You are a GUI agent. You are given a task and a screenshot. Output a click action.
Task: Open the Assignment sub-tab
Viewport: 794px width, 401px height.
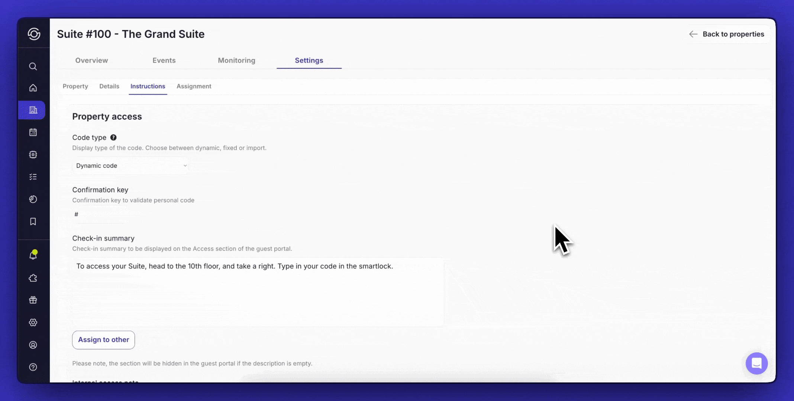(194, 86)
